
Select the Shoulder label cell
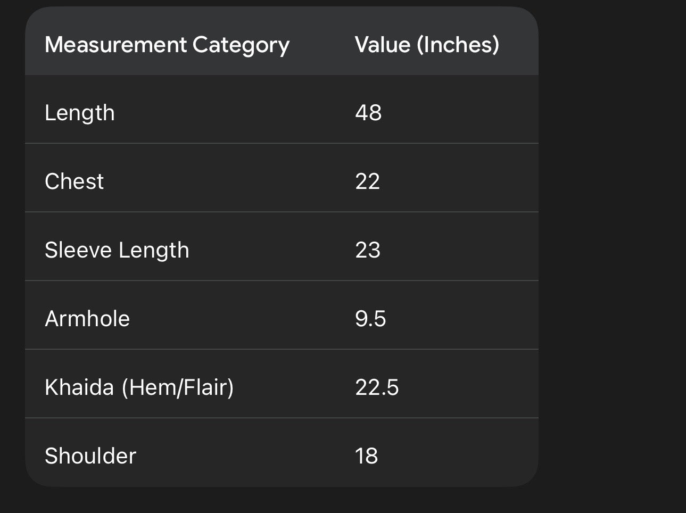(x=90, y=456)
